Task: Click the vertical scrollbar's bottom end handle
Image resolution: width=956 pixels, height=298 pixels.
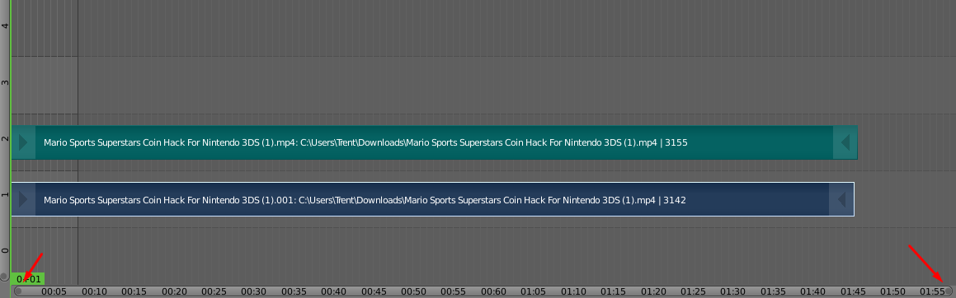Action: [x=4, y=277]
